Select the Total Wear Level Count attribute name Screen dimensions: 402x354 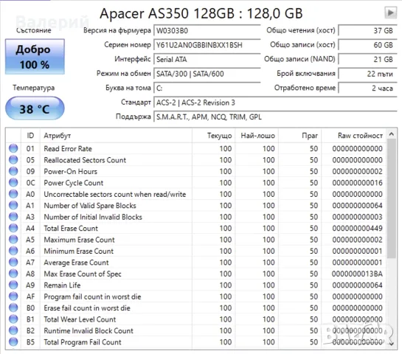80,319
